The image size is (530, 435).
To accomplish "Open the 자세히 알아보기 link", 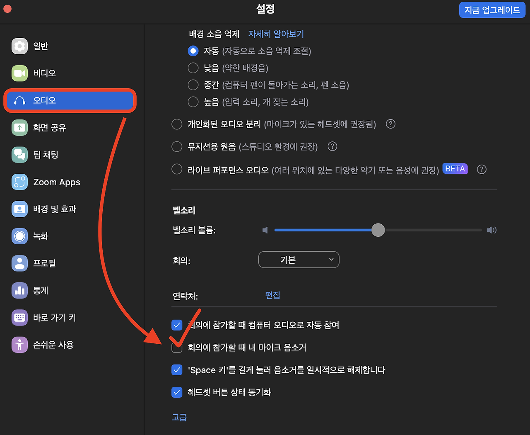I will pos(276,34).
